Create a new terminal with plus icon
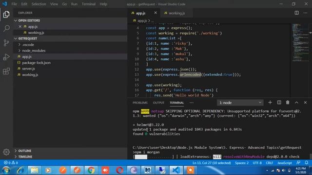The height and width of the screenshot is (175, 312). click(x=270, y=103)
